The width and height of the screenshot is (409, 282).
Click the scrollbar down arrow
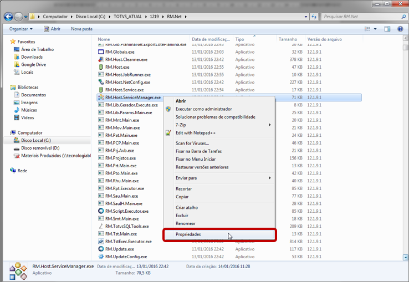tap(405, 258)
